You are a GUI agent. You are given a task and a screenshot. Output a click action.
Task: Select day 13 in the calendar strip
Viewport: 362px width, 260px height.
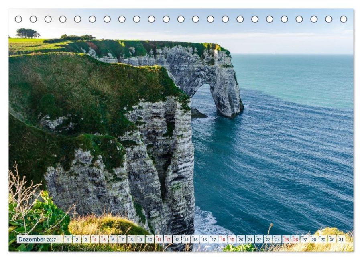(177, 240)
